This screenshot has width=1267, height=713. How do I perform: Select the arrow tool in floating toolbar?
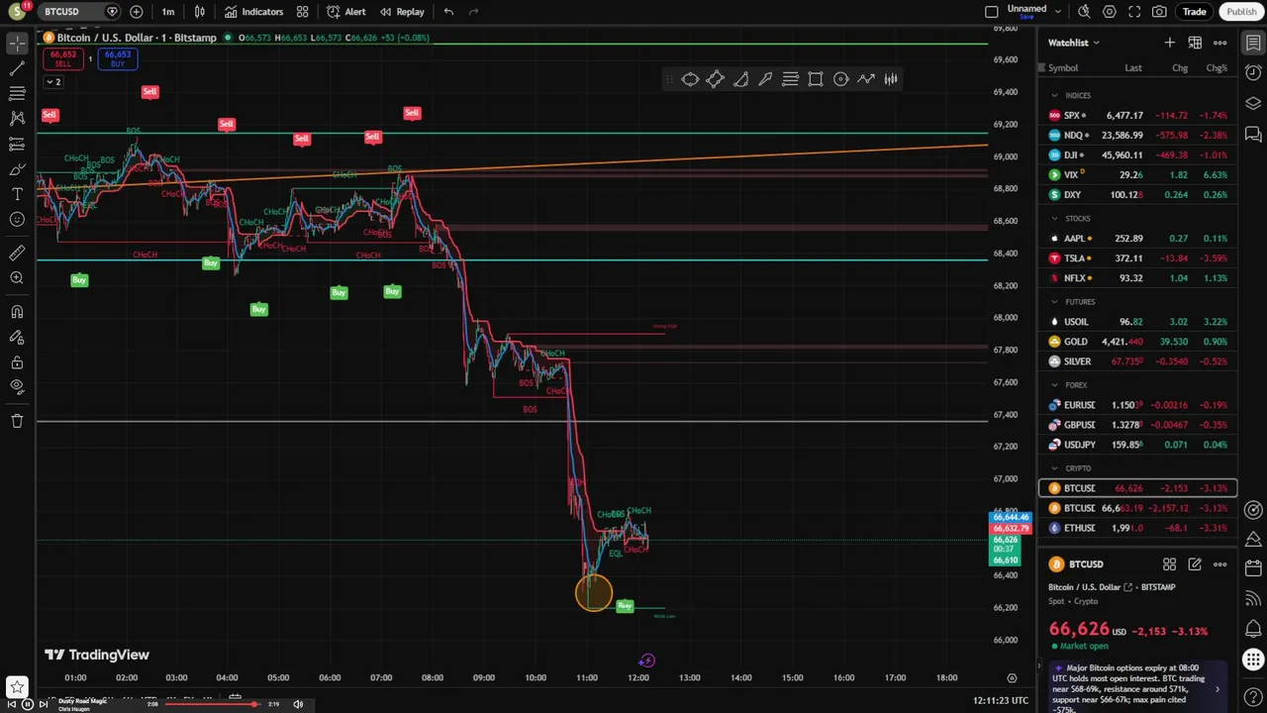point(765,79)
